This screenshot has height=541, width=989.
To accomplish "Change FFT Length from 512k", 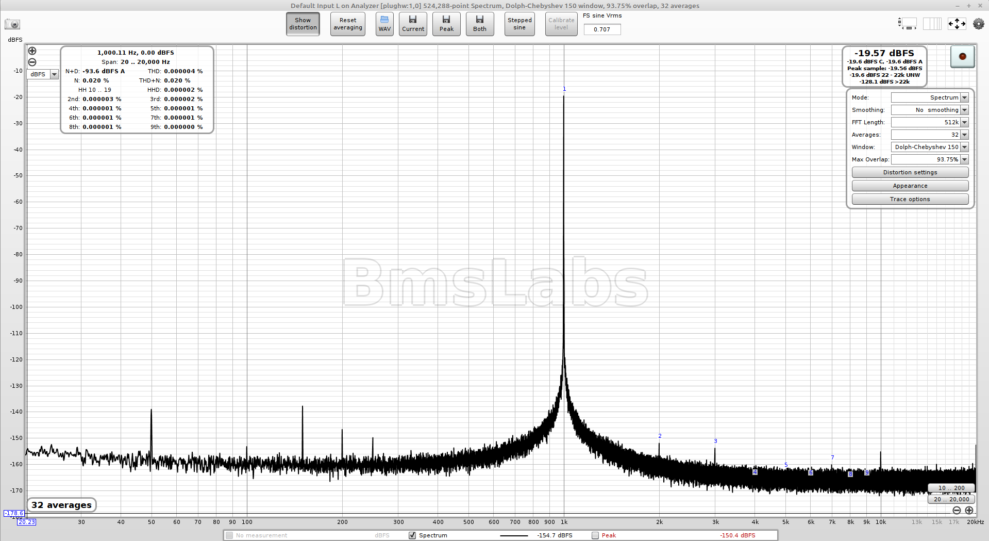I will point(930,122).
